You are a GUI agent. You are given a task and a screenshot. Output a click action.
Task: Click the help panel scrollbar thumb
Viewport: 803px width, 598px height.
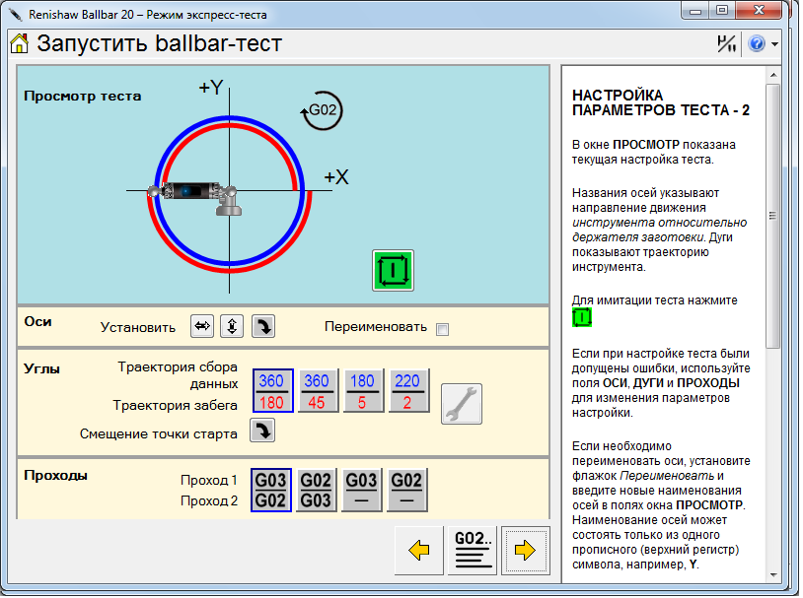point(773,216)
